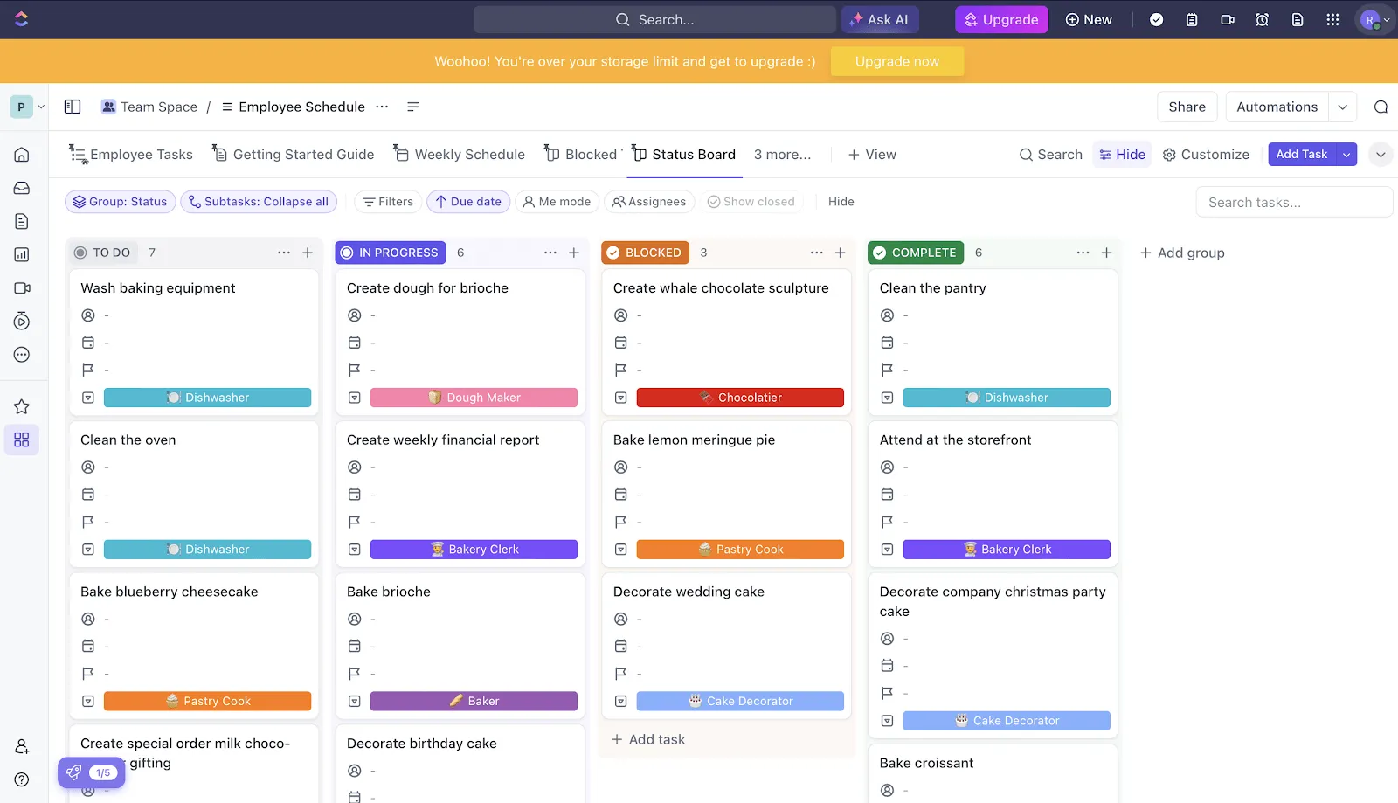Click the More ellipsis circle in sidebar
The image size is (1398, 803).
[22, 354]
